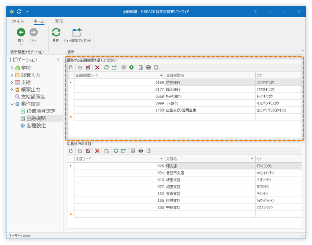The image size is (312, 245).
Task: Click the Save icon in the branch toolbar
Action: click(80, 151)
